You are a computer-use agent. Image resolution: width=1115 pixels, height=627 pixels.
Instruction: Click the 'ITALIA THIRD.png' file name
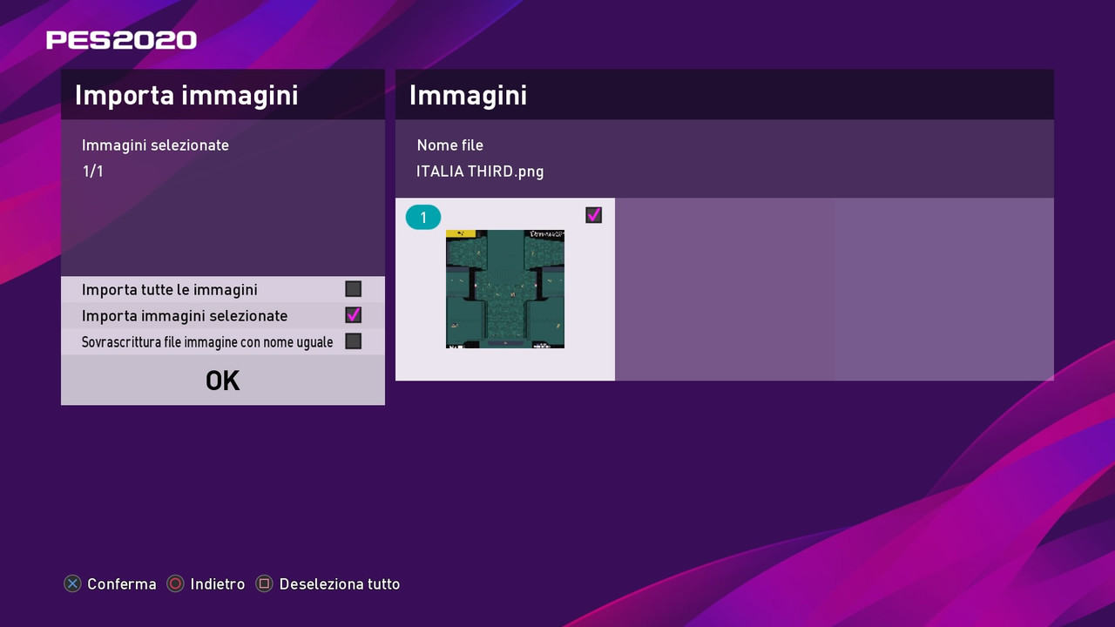(480, 172)
